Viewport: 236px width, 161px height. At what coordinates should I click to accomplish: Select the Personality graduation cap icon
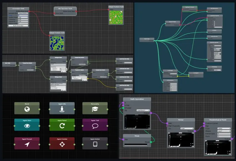point(95,109)
